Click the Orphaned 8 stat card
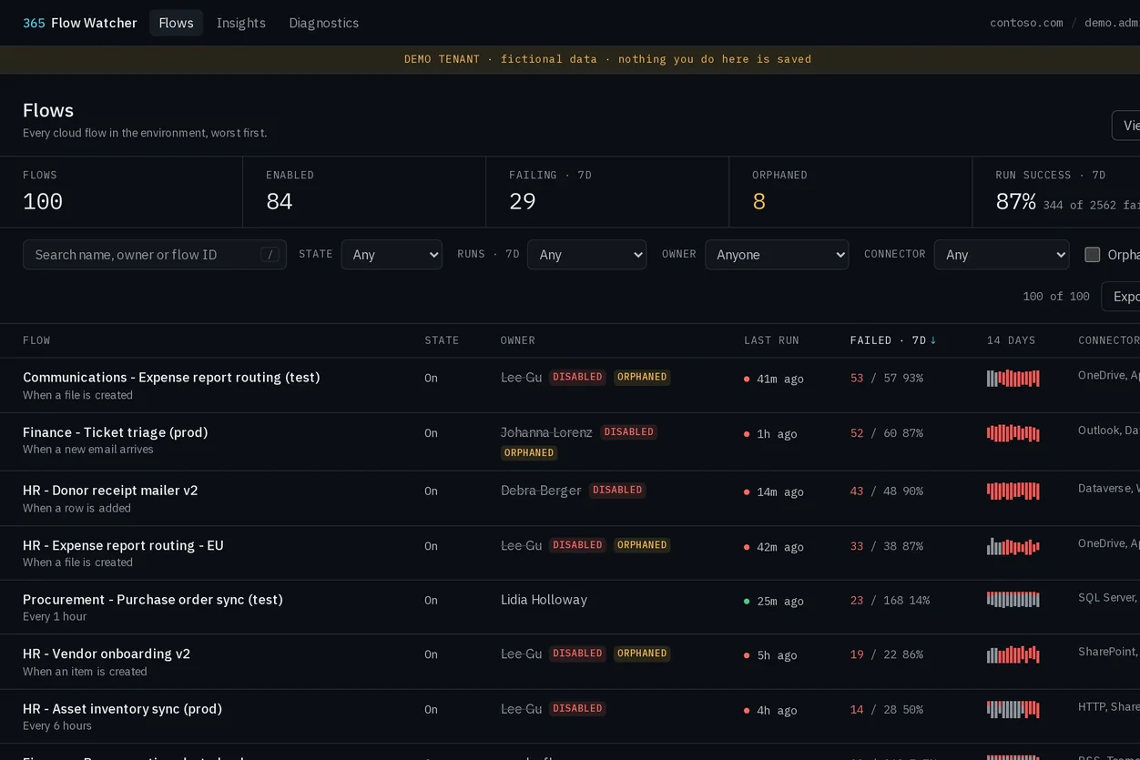The height and width of the screenshot is (760, 1140). click(850, 191)
